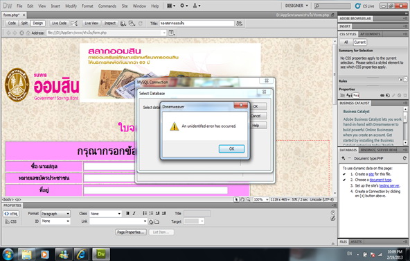Viewport: 410px width, 261px height.
Task: Click the back arrow in address bar
Action: click(x=8, y=33)
